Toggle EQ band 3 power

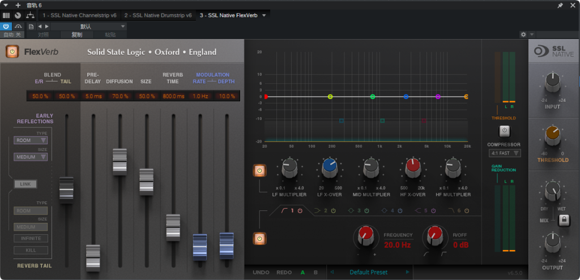pyautogui.click(x=366, y=210)
